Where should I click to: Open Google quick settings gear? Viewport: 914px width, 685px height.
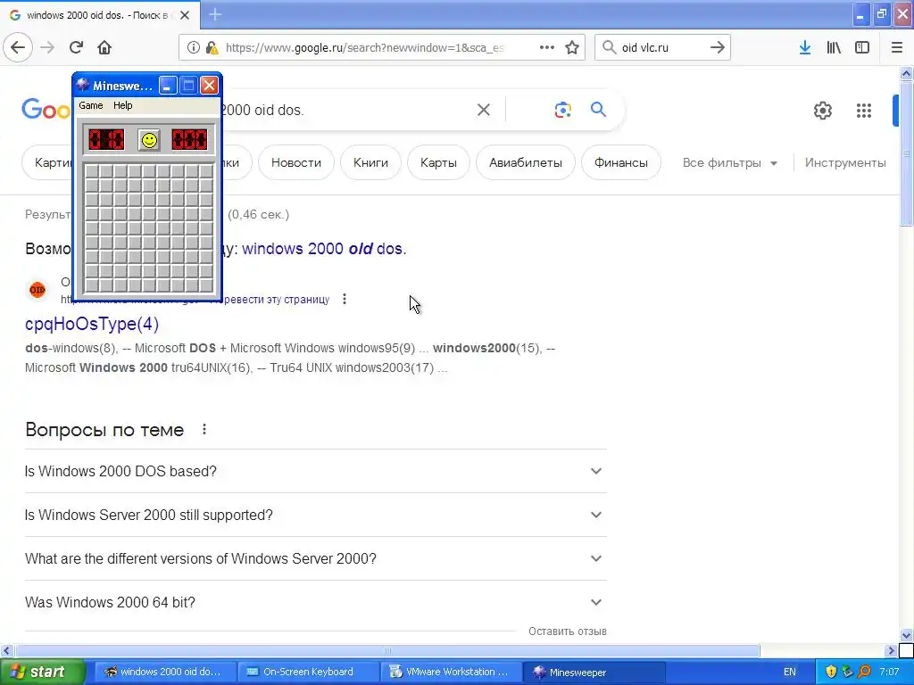822,110
